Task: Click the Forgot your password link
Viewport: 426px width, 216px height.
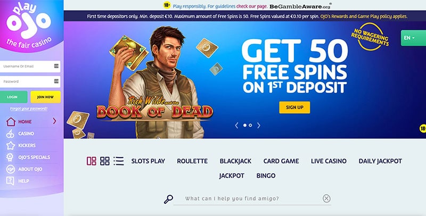Action: (29, 109)
